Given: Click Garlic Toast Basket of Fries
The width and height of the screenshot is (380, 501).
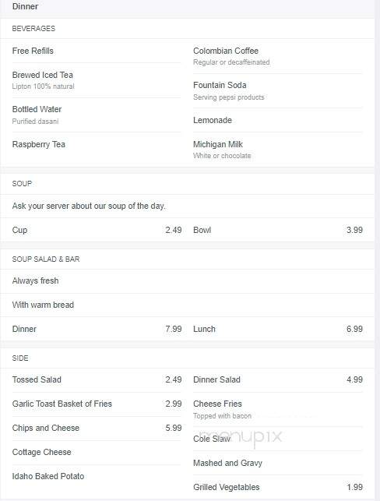Looking at the screenshot, I should pos(62,404).
